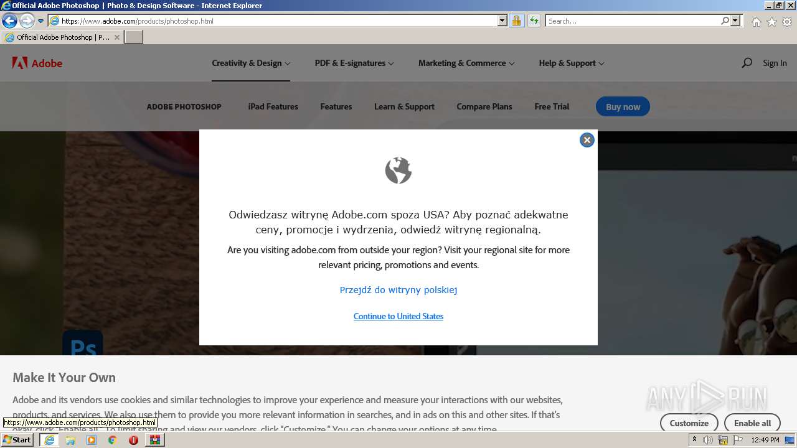797x448 pixels.
Task: Click Continue to United States link
Action: pos(398,316)
